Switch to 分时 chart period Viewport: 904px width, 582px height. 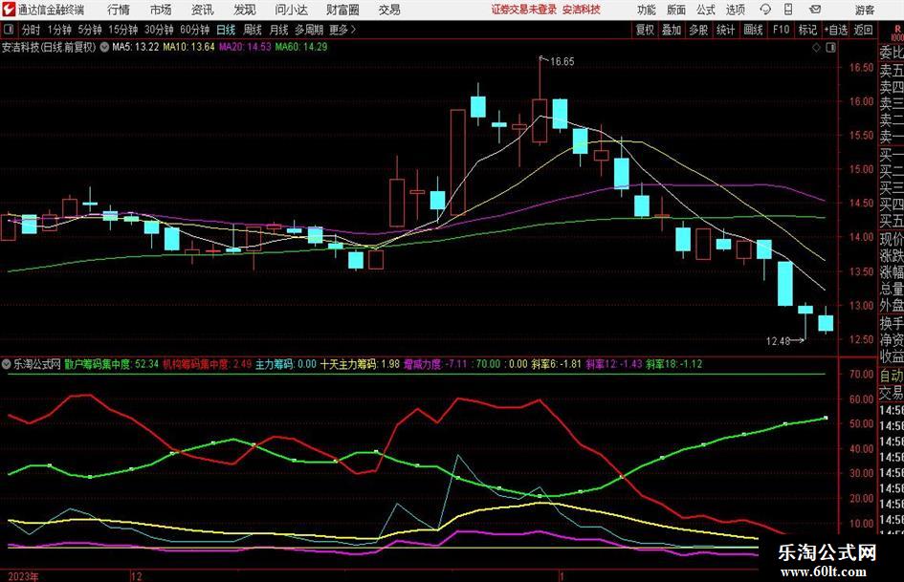click(x=32, y=30)
